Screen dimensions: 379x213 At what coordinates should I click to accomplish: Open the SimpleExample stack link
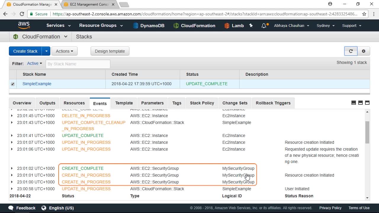pyautogui.click(x=37, y=84)
